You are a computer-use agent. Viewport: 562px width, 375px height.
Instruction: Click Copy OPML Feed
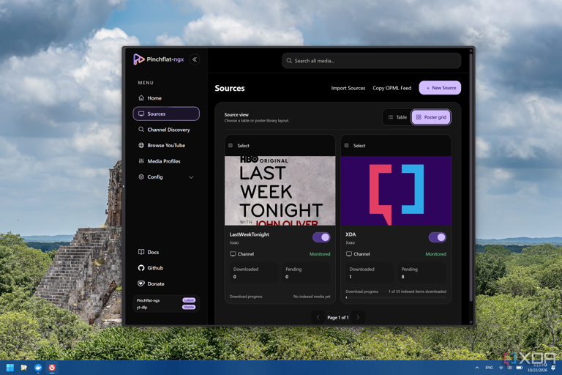[391, 88]
